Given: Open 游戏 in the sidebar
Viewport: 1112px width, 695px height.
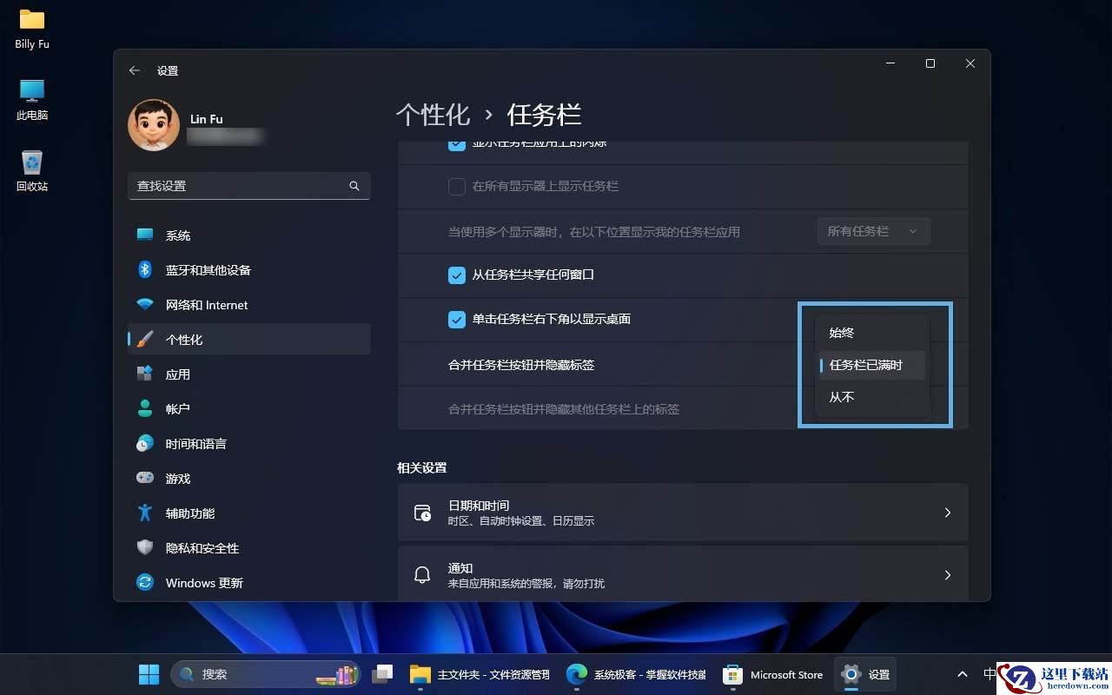Looking at the screenshot, I should (249, 479).
